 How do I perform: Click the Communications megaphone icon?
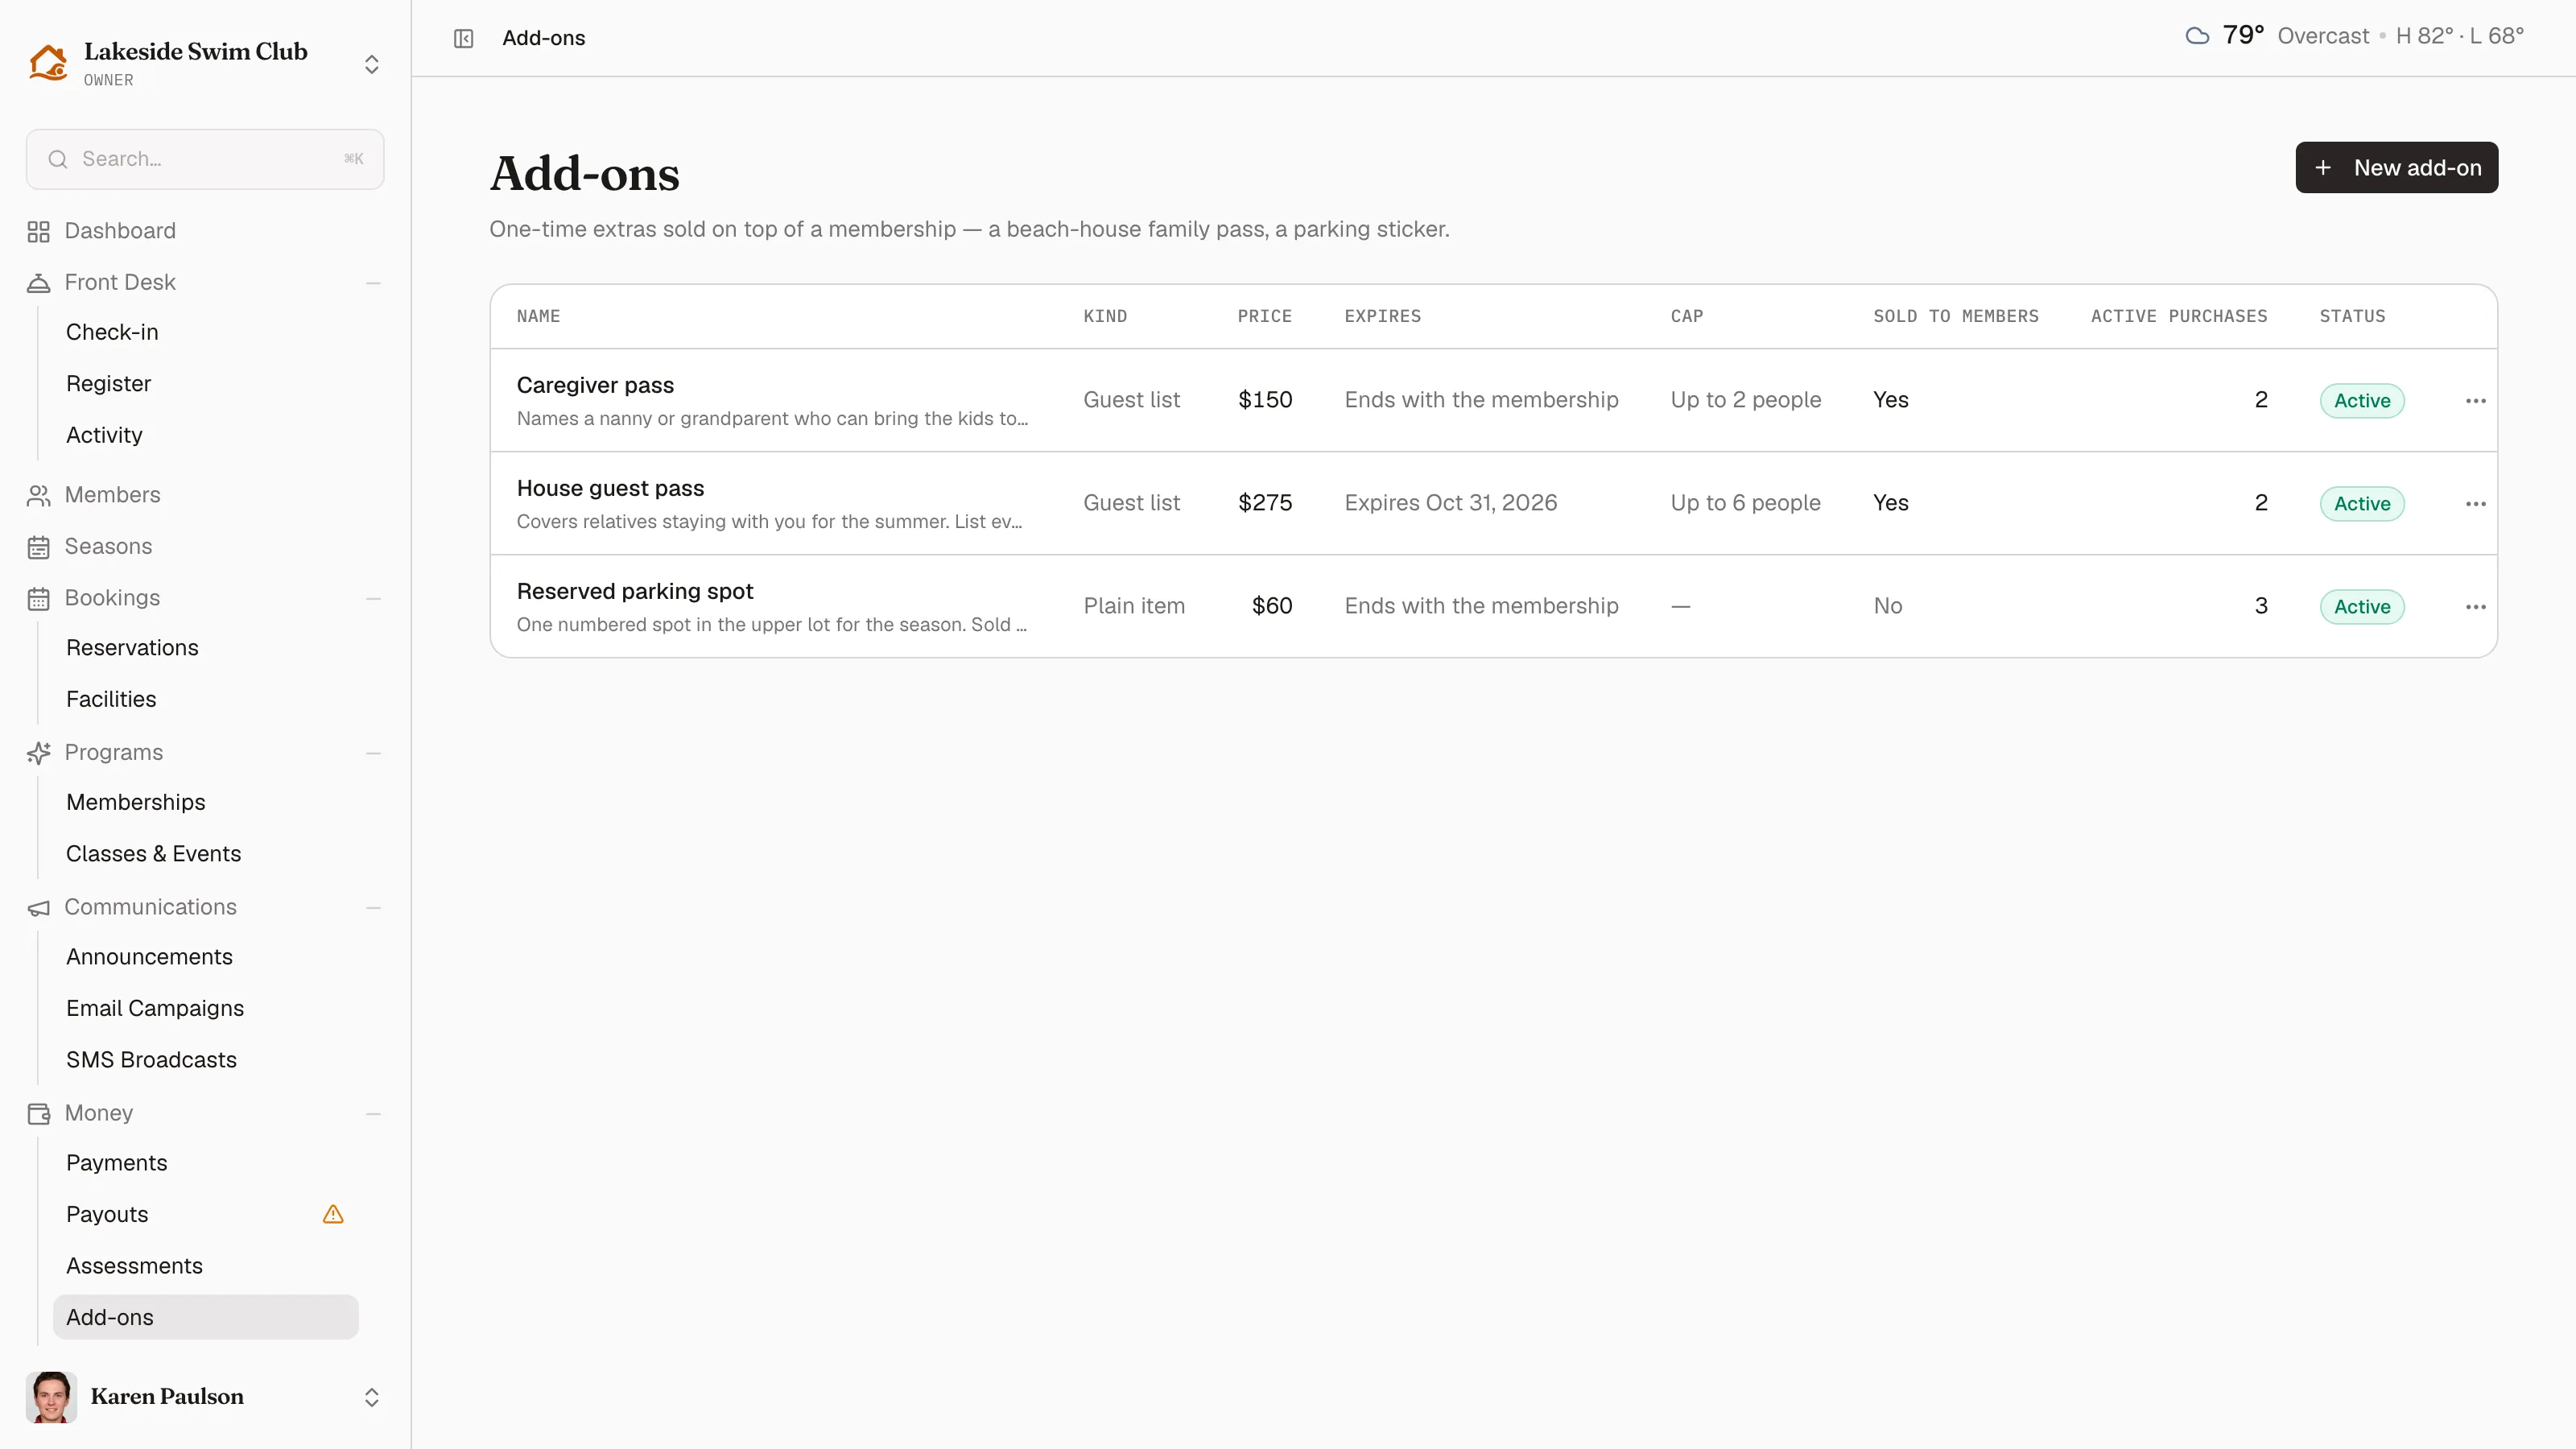38,907
